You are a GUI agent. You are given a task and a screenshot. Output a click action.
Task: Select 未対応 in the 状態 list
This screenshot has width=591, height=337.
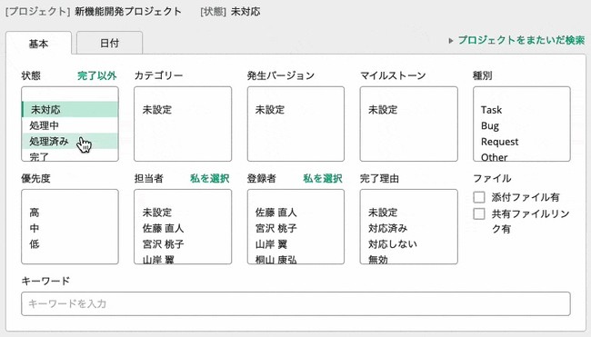click(70, 110)
